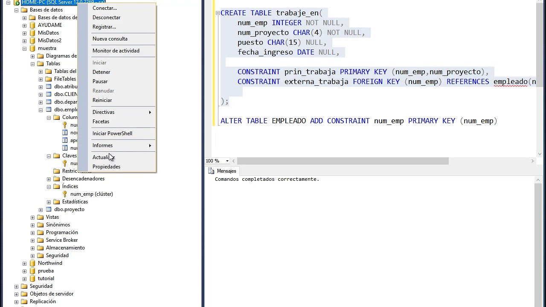Click the AYUDAME database icon
The width and height of the screenshot is (546, 307).
(32, 25)
